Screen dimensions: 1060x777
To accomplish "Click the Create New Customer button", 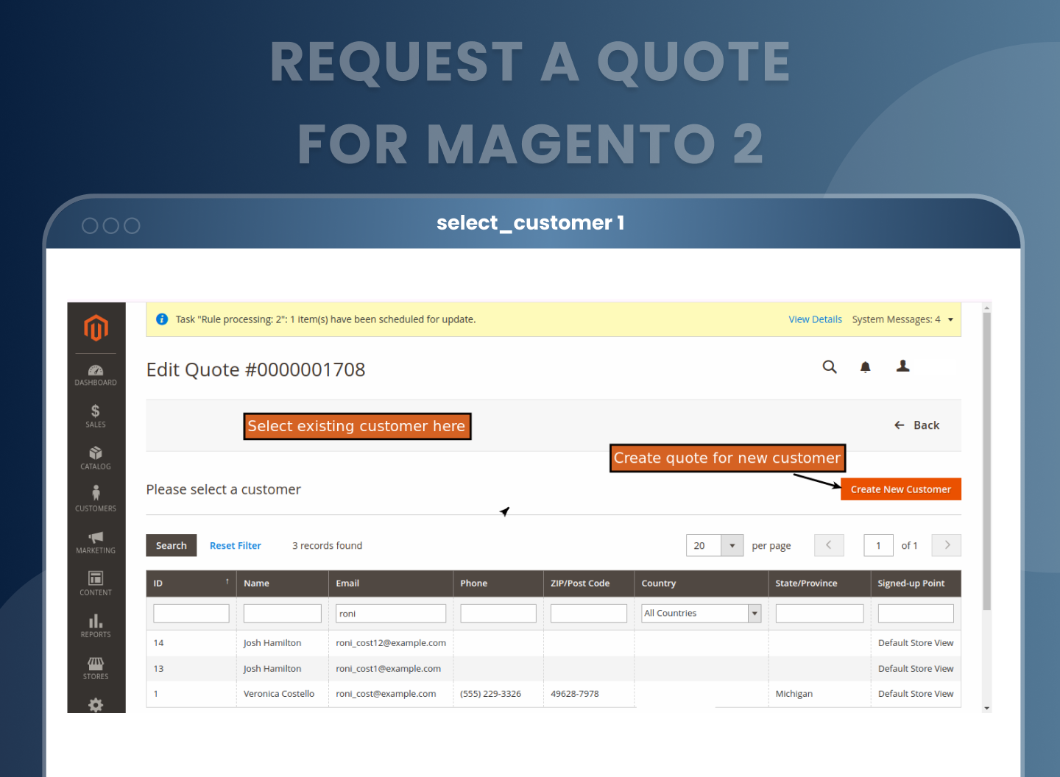I will point(900,489).
